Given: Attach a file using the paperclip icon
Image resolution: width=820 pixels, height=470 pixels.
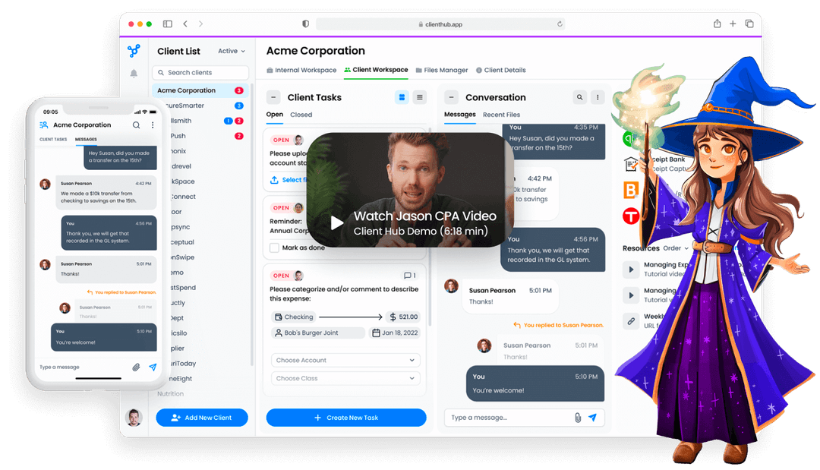Looking at the screenshot, I should pyautogui.click(x=578, y=417).
